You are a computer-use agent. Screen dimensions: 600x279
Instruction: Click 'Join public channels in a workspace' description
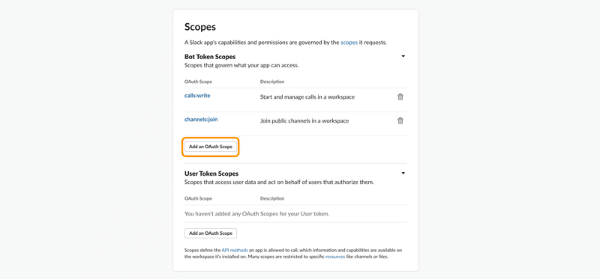[304, 121]
